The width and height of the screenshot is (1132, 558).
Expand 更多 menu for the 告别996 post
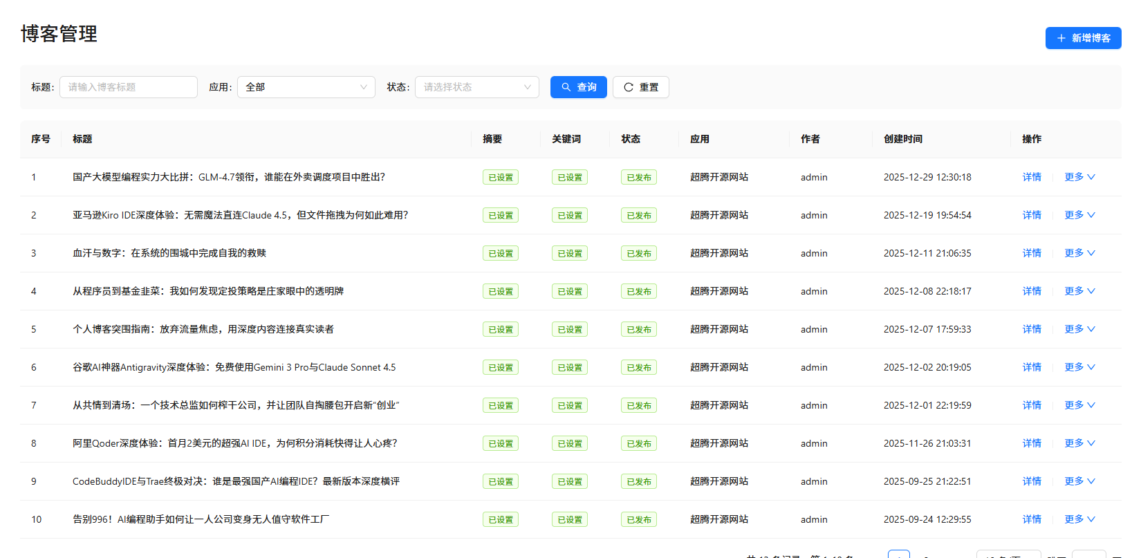(1079, 519)
